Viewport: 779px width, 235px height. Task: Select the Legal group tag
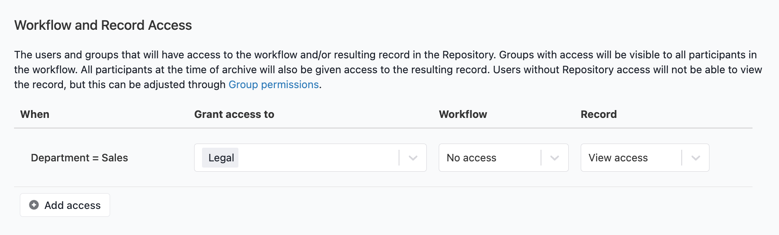click(220, 158)
